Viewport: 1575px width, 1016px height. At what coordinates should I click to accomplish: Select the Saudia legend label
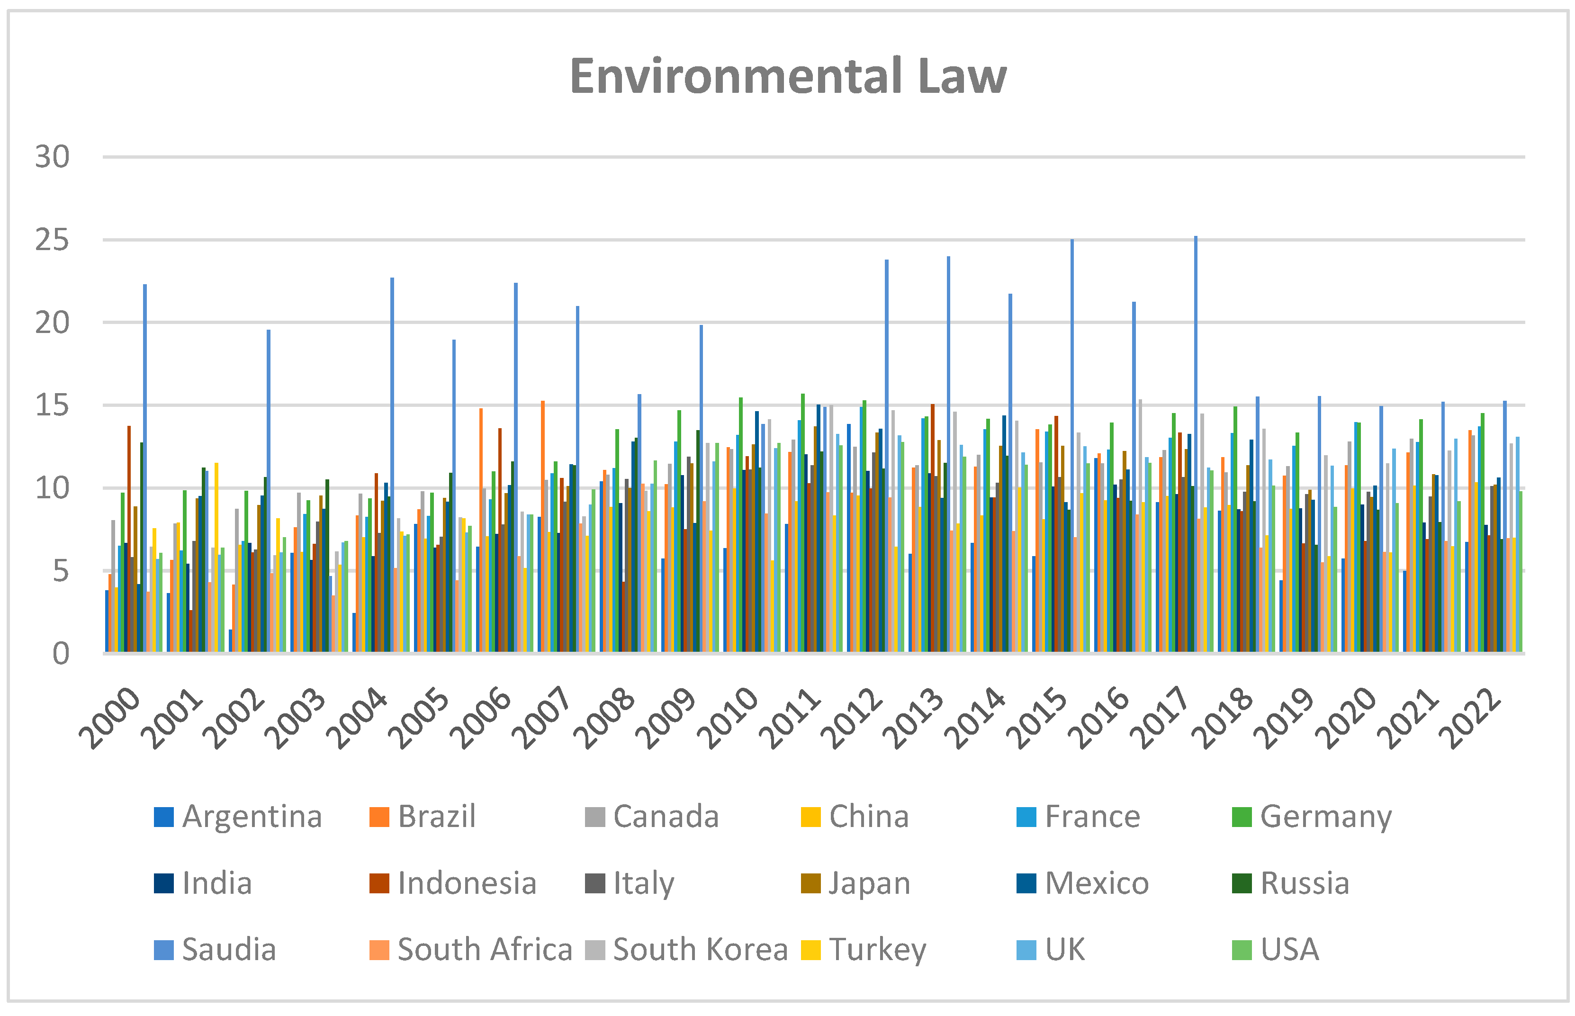click(x=229, y=950)
